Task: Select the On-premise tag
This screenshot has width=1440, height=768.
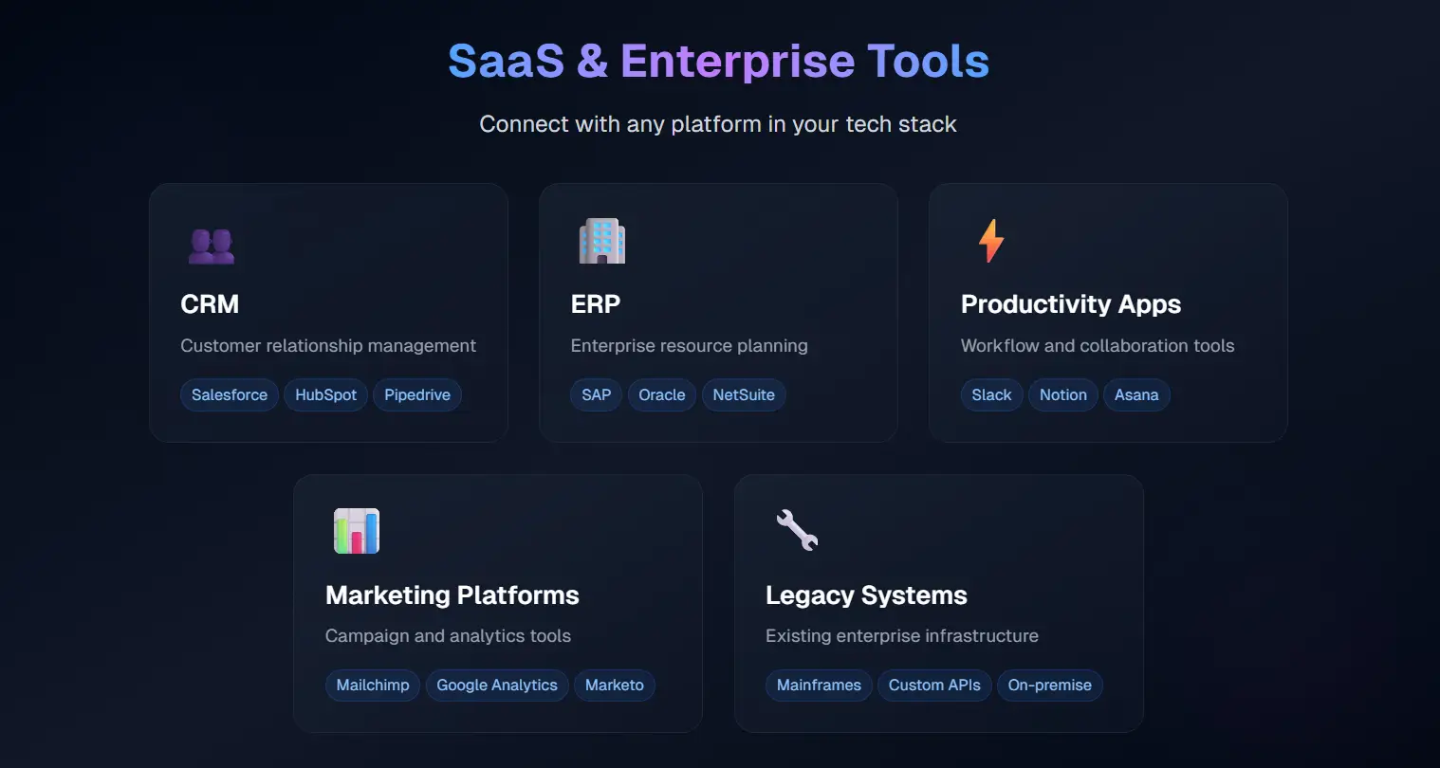Action: (x=1050, y=686)
